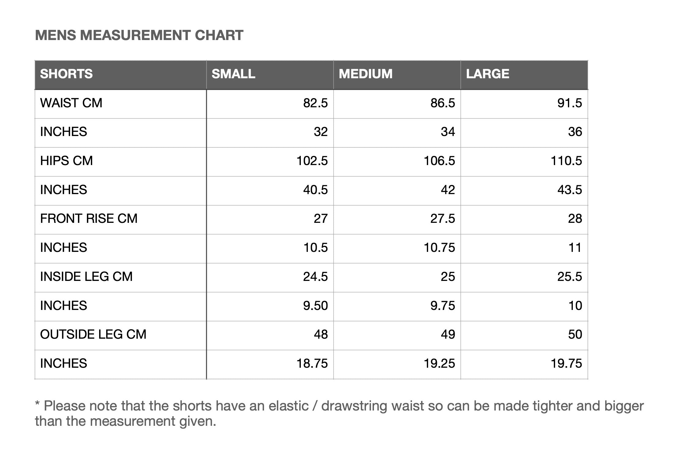The width and height of the screenshot is (690, 464).
Task: Select the large waist value 91.5
Action: (x=570, y=103)
